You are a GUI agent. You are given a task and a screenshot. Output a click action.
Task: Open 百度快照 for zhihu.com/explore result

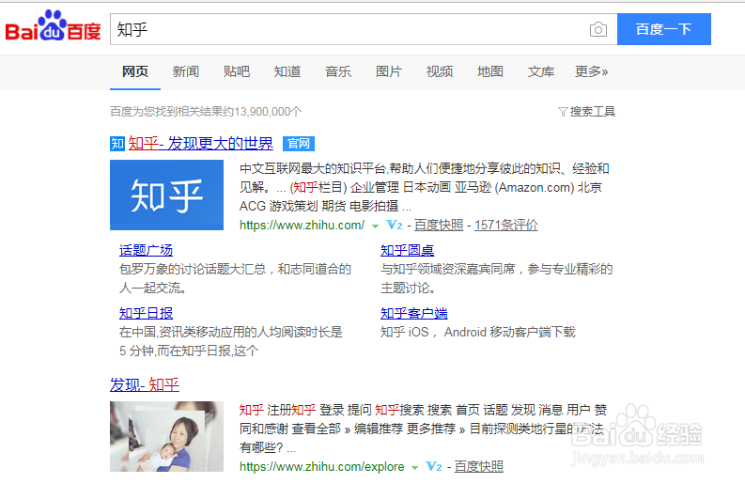[x=479, y=466]
